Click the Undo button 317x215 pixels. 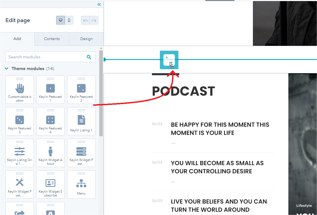[x=85, y=20]
